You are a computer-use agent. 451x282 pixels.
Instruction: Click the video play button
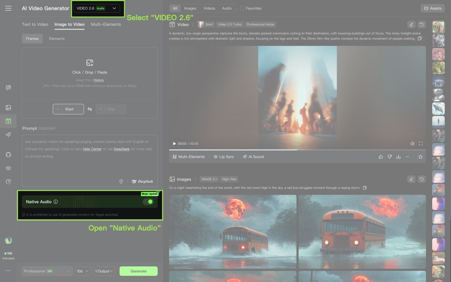pos(175,144)
